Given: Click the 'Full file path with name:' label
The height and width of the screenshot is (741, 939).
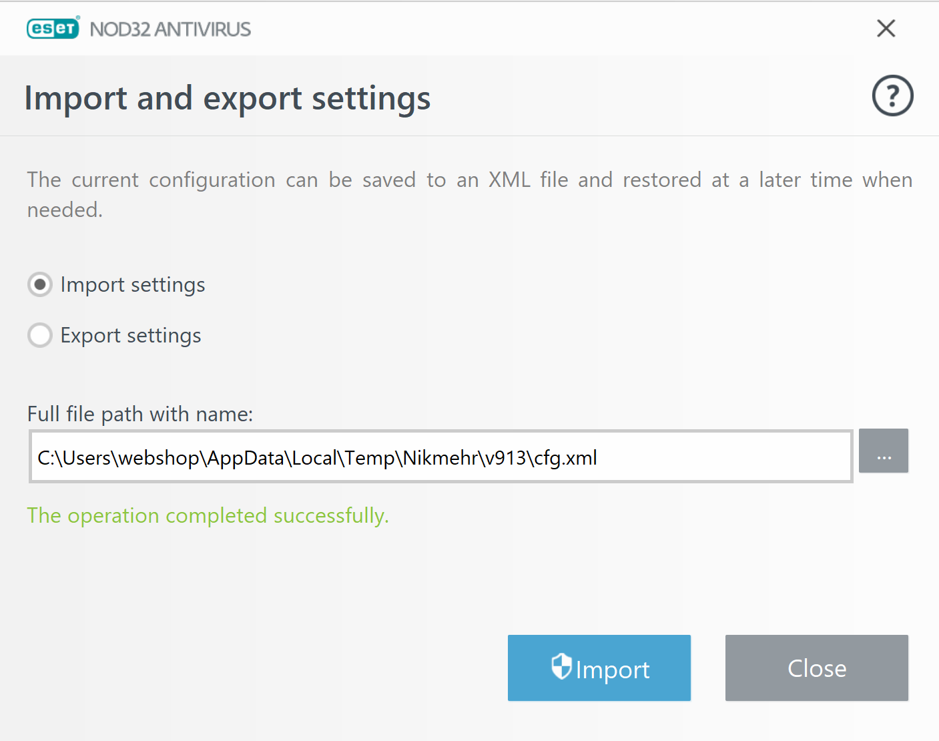Looking at the screenshot, I should tap(140, 414).
